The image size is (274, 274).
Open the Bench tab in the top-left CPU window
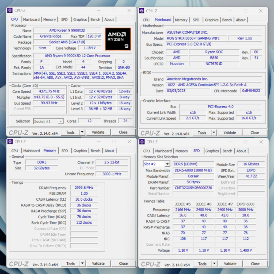(x=95, y=20)
